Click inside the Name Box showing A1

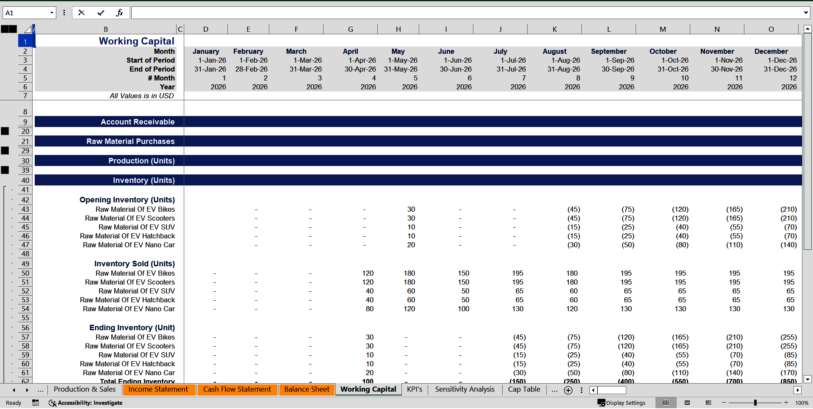click(x=25, y=13)
